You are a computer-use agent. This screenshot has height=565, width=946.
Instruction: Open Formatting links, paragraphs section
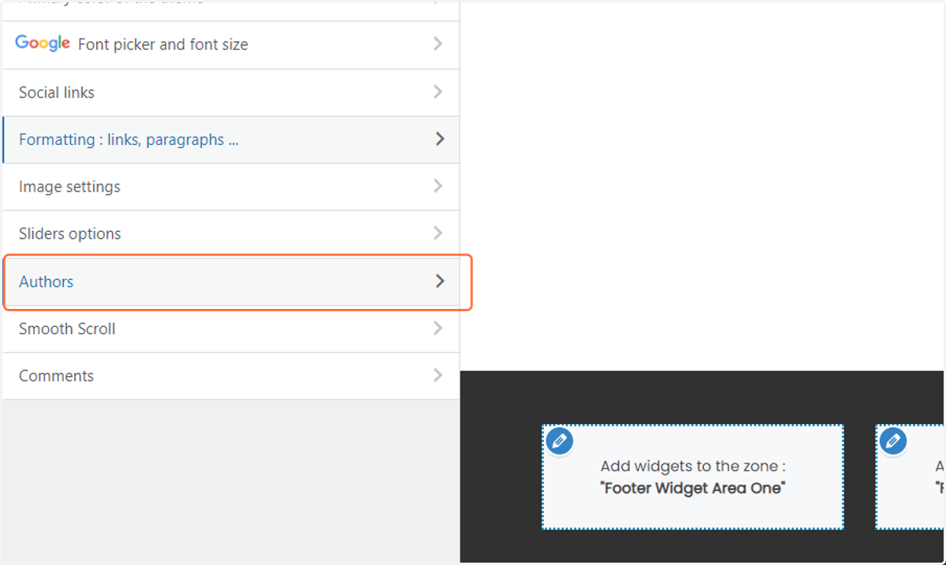coord(231,139)
